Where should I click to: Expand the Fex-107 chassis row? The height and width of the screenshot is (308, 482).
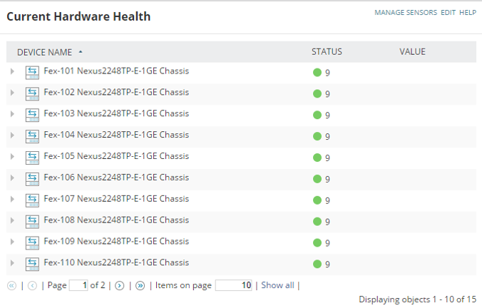click(12, 199)
